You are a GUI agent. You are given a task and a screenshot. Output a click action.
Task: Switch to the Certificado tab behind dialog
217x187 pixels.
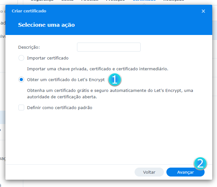(x=144, y=1)
